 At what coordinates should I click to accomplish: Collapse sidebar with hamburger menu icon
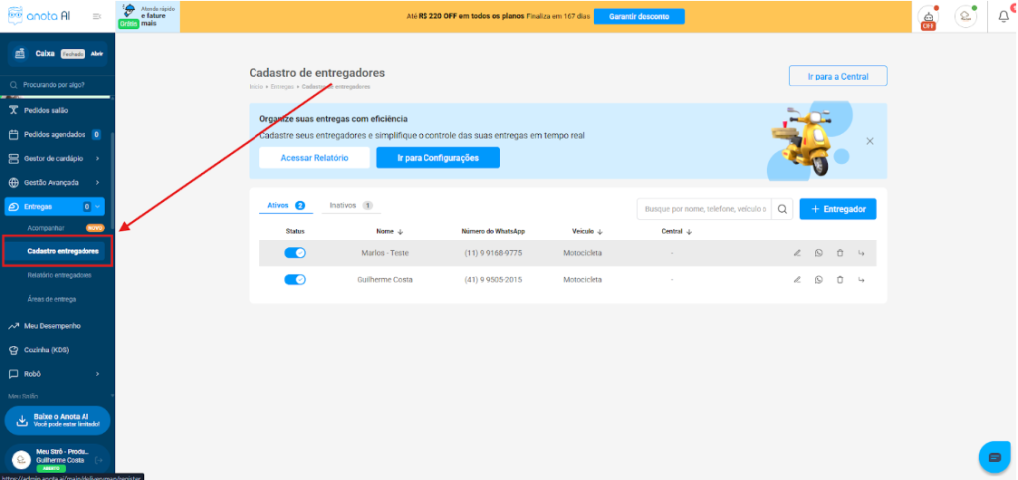click(x=96, y=17)
